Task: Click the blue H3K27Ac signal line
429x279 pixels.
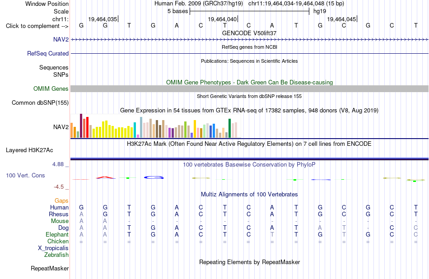Action: coord(250,158)
